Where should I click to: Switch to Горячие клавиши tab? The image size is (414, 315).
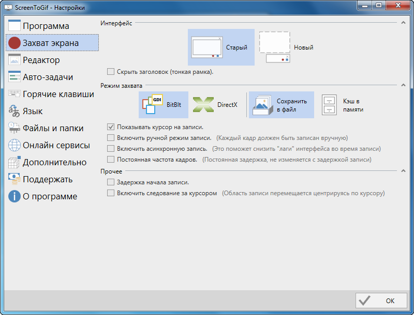point(52,94)
